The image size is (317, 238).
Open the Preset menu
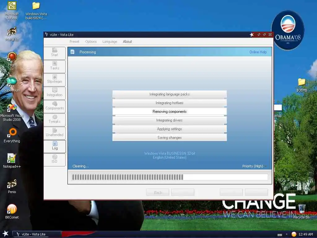click(74, 42)
